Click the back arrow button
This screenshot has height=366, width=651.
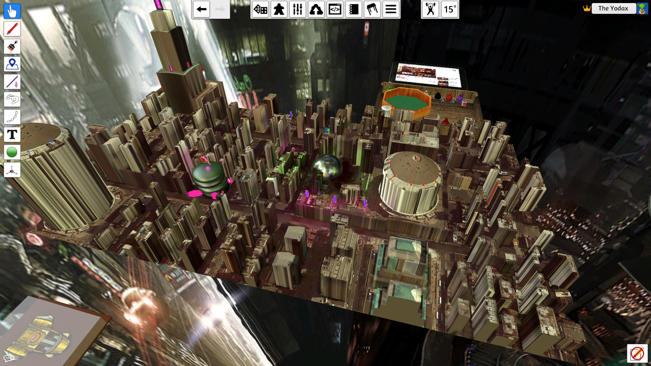[x=201, y=9]
